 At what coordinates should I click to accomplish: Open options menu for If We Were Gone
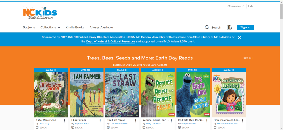pyautogui.click(x=64, y=121)
